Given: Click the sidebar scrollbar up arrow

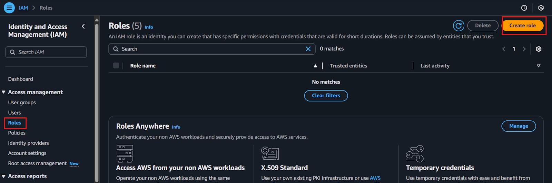Looking at the screenshot, I should coord(97,20).
